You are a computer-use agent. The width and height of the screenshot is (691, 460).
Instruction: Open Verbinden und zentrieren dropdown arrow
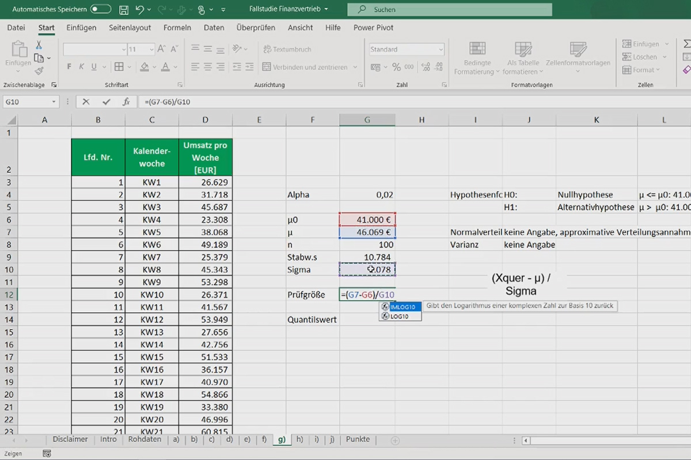355,67
